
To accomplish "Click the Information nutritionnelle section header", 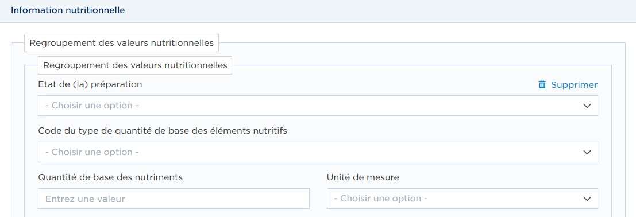I will pos(68,10).
